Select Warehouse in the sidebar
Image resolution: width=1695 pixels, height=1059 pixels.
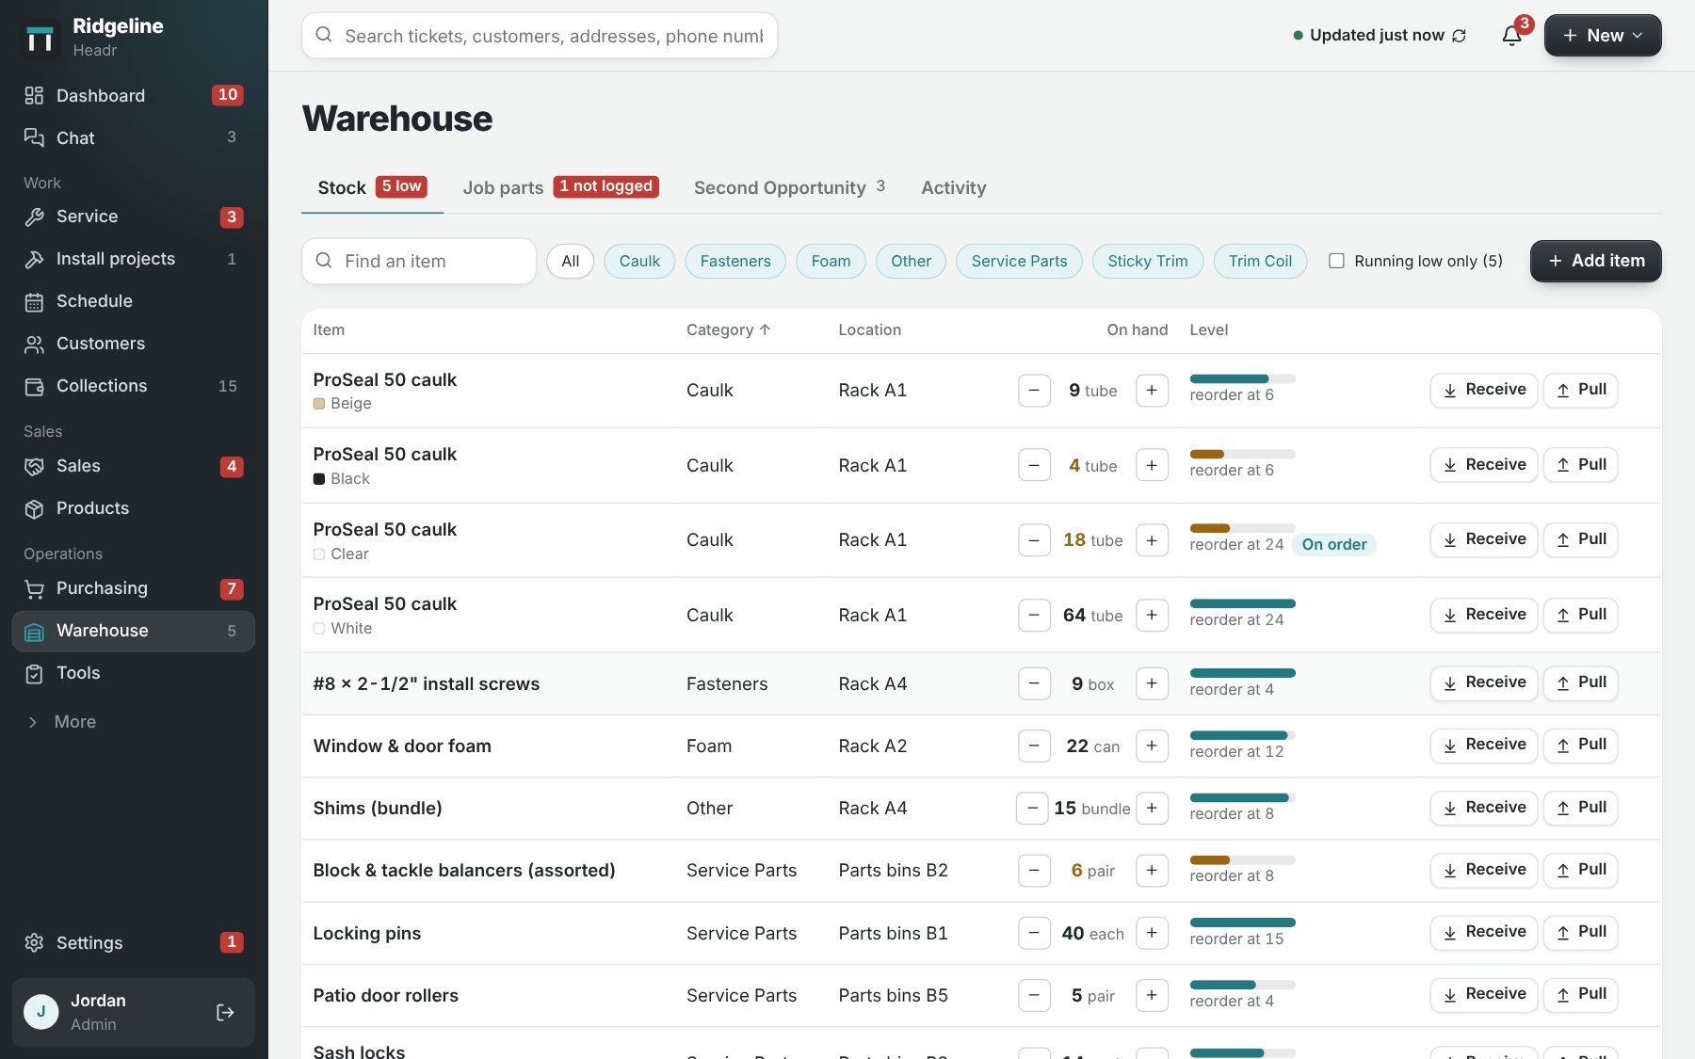pyautogui.click(x=133, y=631)
